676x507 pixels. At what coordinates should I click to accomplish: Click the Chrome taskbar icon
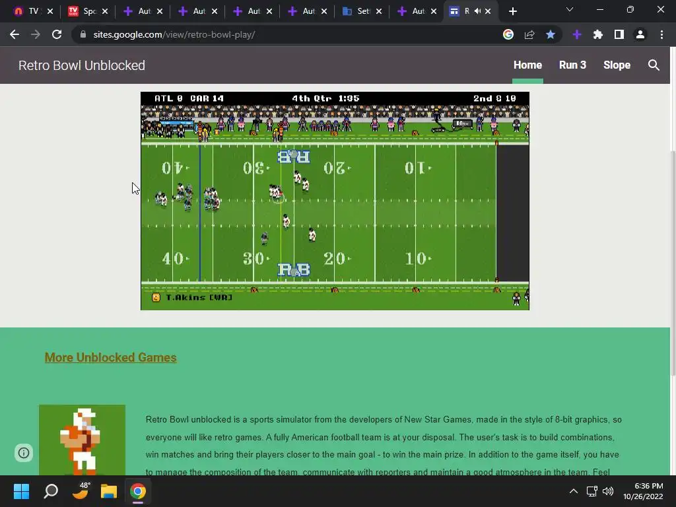(138, 491)
